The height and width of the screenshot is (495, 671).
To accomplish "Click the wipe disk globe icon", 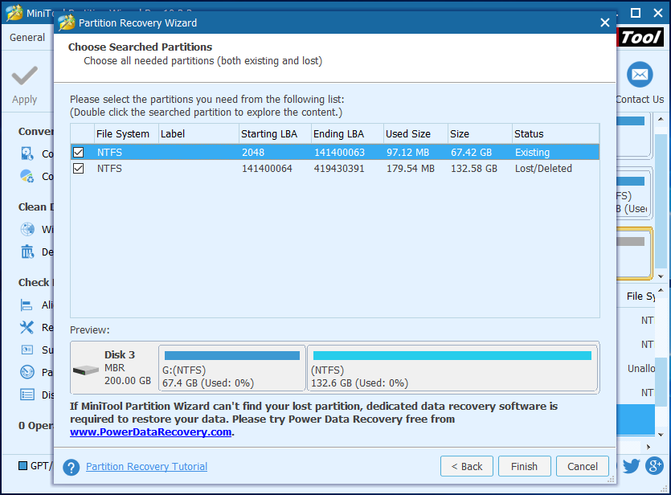I will pos(27,229).
